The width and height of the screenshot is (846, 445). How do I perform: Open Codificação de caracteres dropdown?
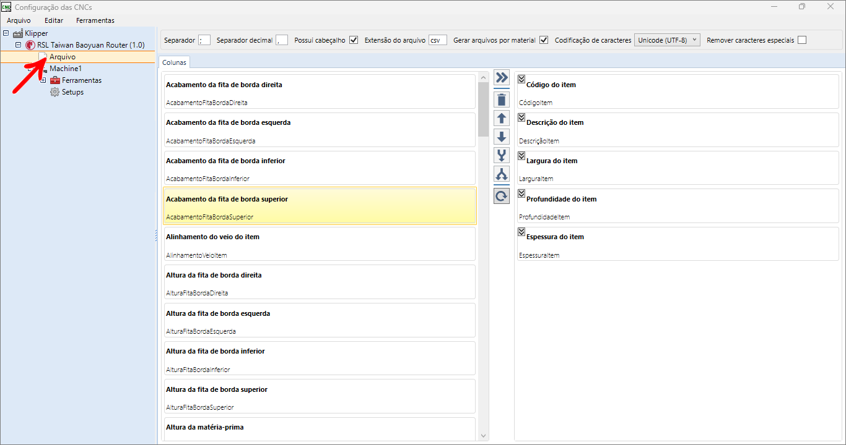pos(668,40)
